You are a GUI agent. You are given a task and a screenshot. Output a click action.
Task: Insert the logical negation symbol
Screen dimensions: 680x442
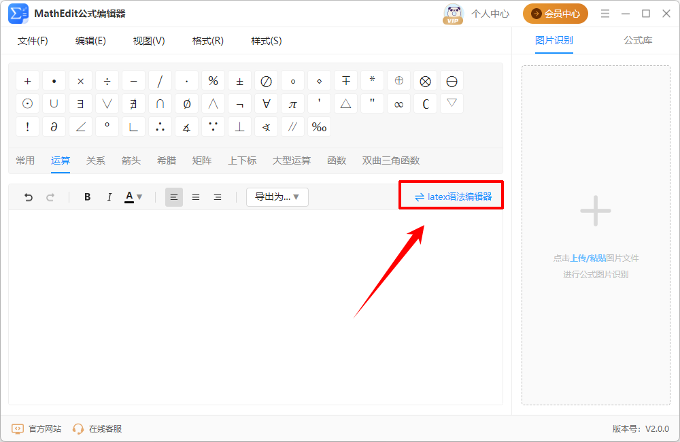239,103
